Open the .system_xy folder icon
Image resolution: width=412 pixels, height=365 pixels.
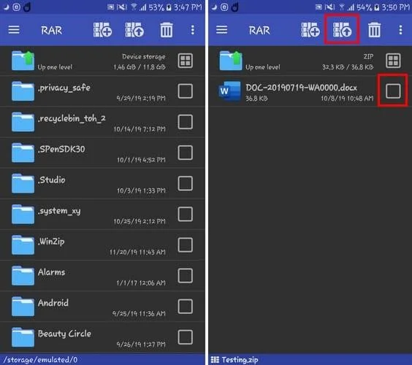(x=23, y=214)
